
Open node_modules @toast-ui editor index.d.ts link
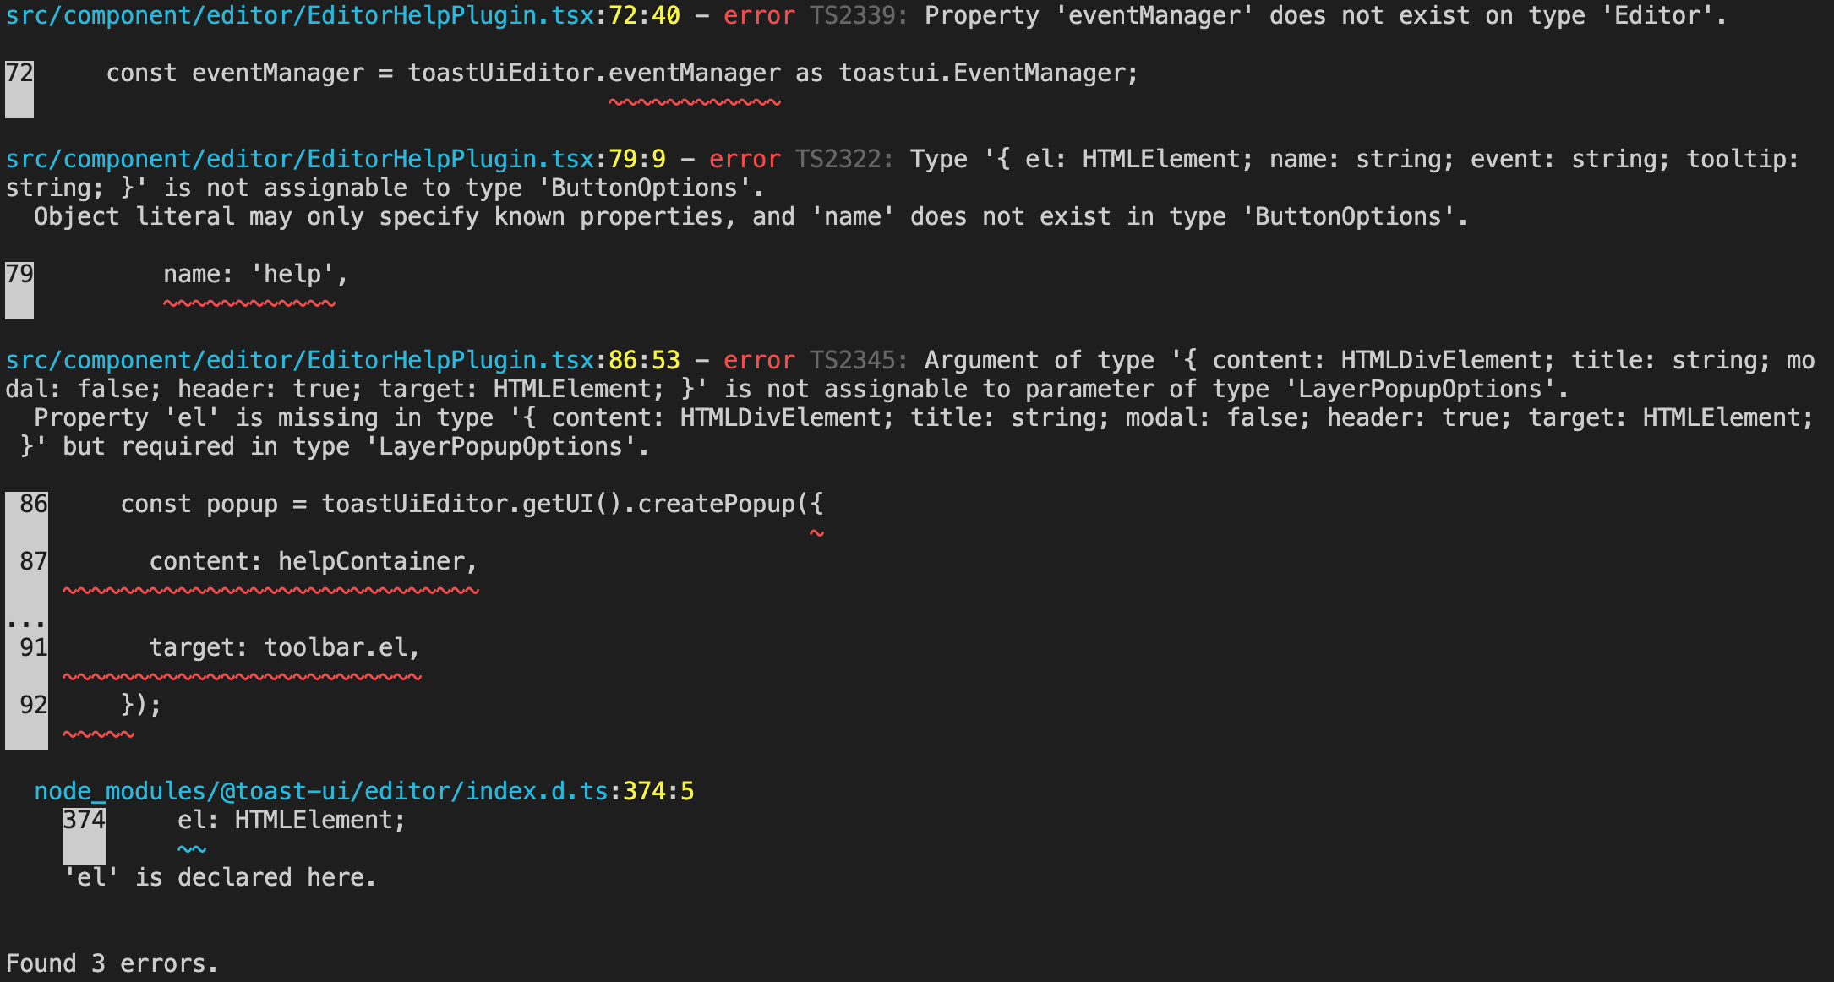[x=321, y=791]
